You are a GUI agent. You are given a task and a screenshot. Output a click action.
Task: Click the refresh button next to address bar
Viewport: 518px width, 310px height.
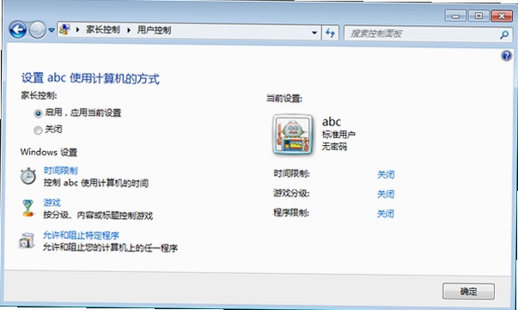point(330,33)
